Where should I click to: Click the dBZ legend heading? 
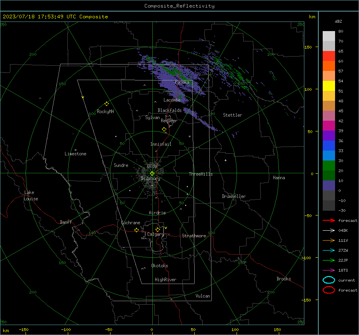[x=338, y=21]
